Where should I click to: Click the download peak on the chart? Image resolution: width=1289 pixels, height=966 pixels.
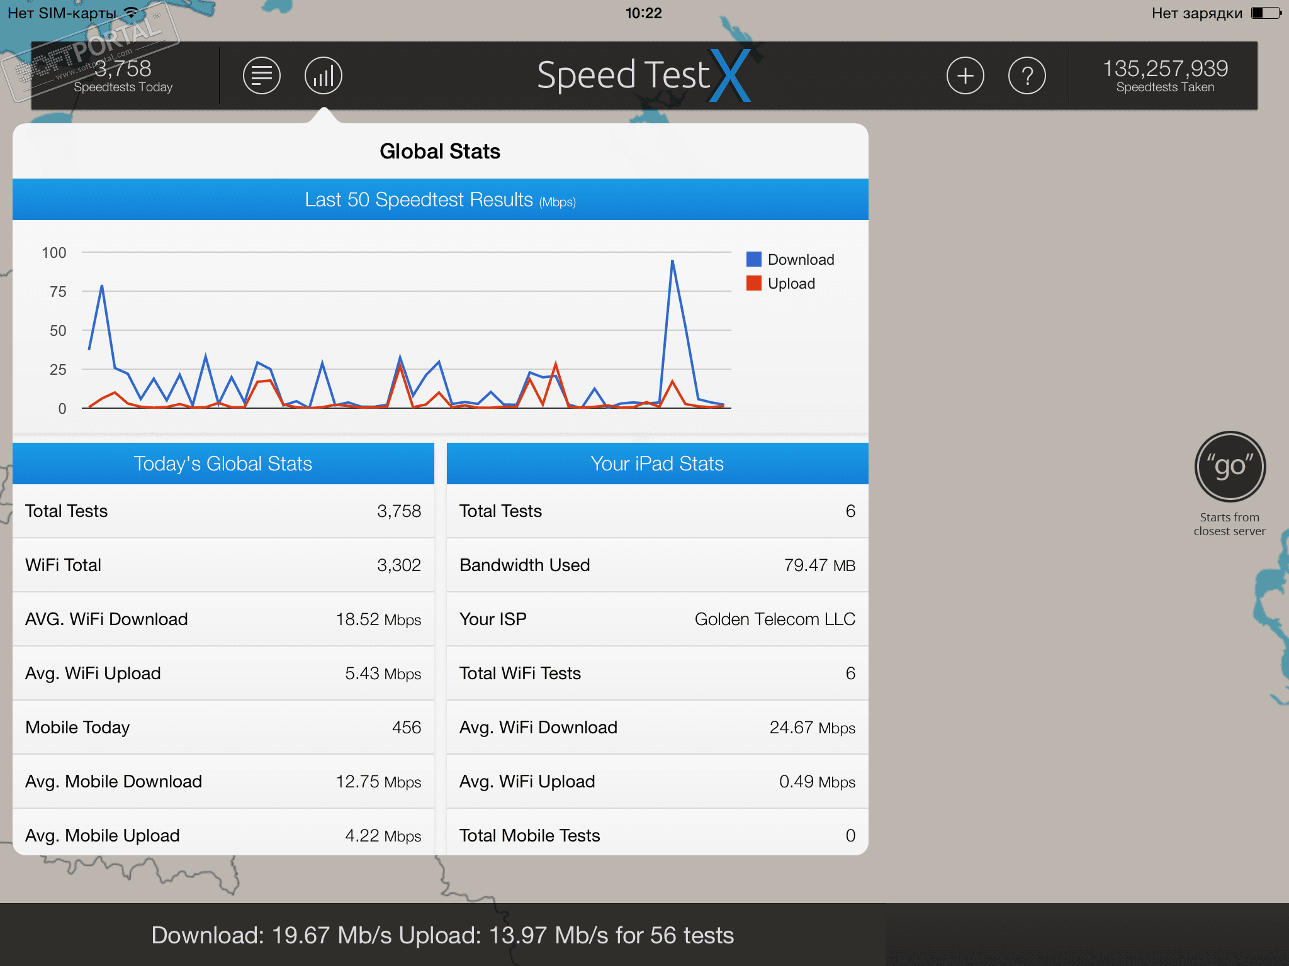point(672,262)
